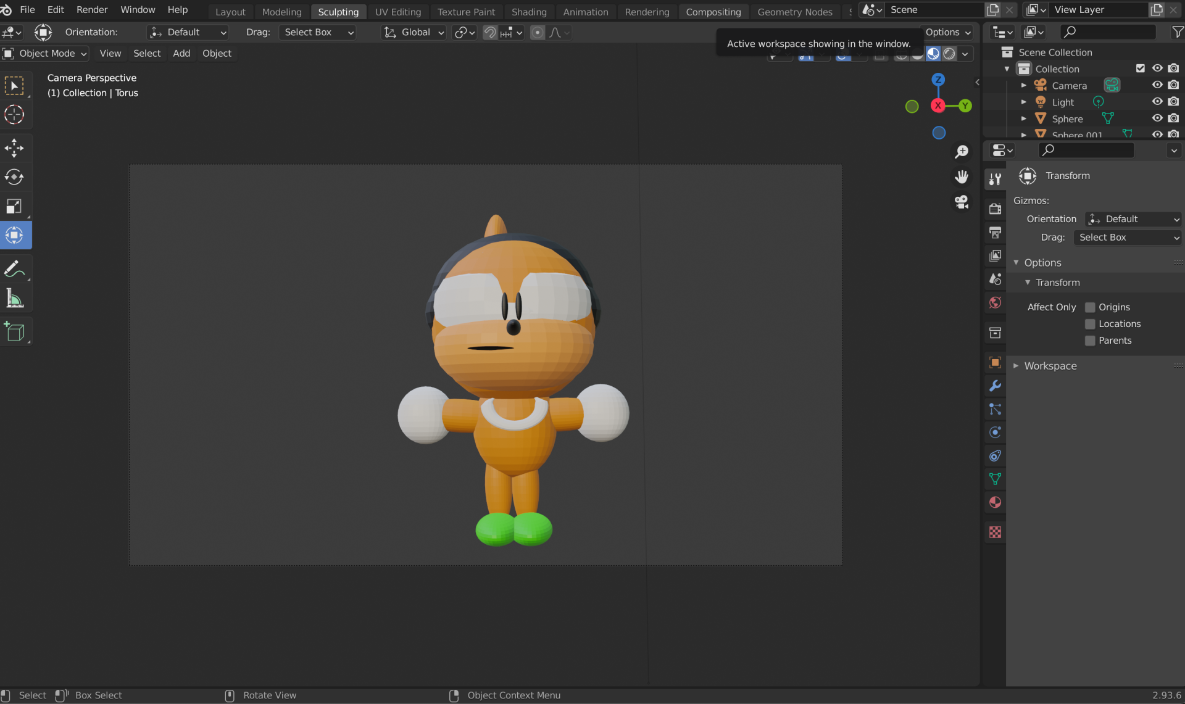Screen dimensions: 1185x704
Task: Click the pan hand gizmo
Action: point(962,177)
